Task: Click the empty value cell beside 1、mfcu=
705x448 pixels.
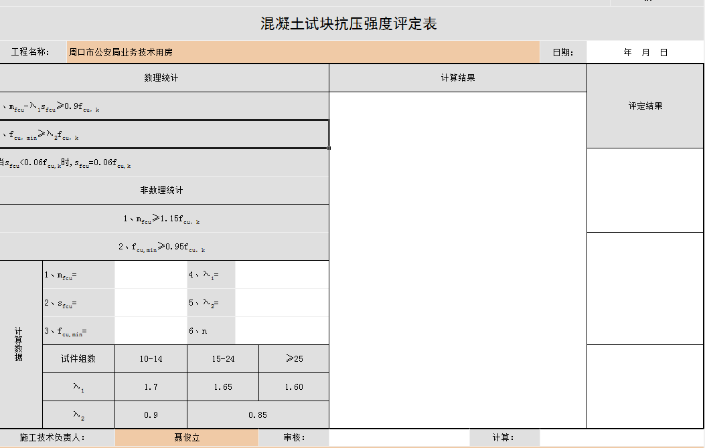Action: 151,275
